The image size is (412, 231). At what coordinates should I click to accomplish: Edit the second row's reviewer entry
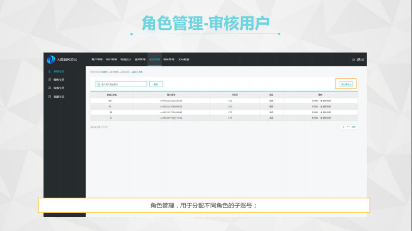315,106
